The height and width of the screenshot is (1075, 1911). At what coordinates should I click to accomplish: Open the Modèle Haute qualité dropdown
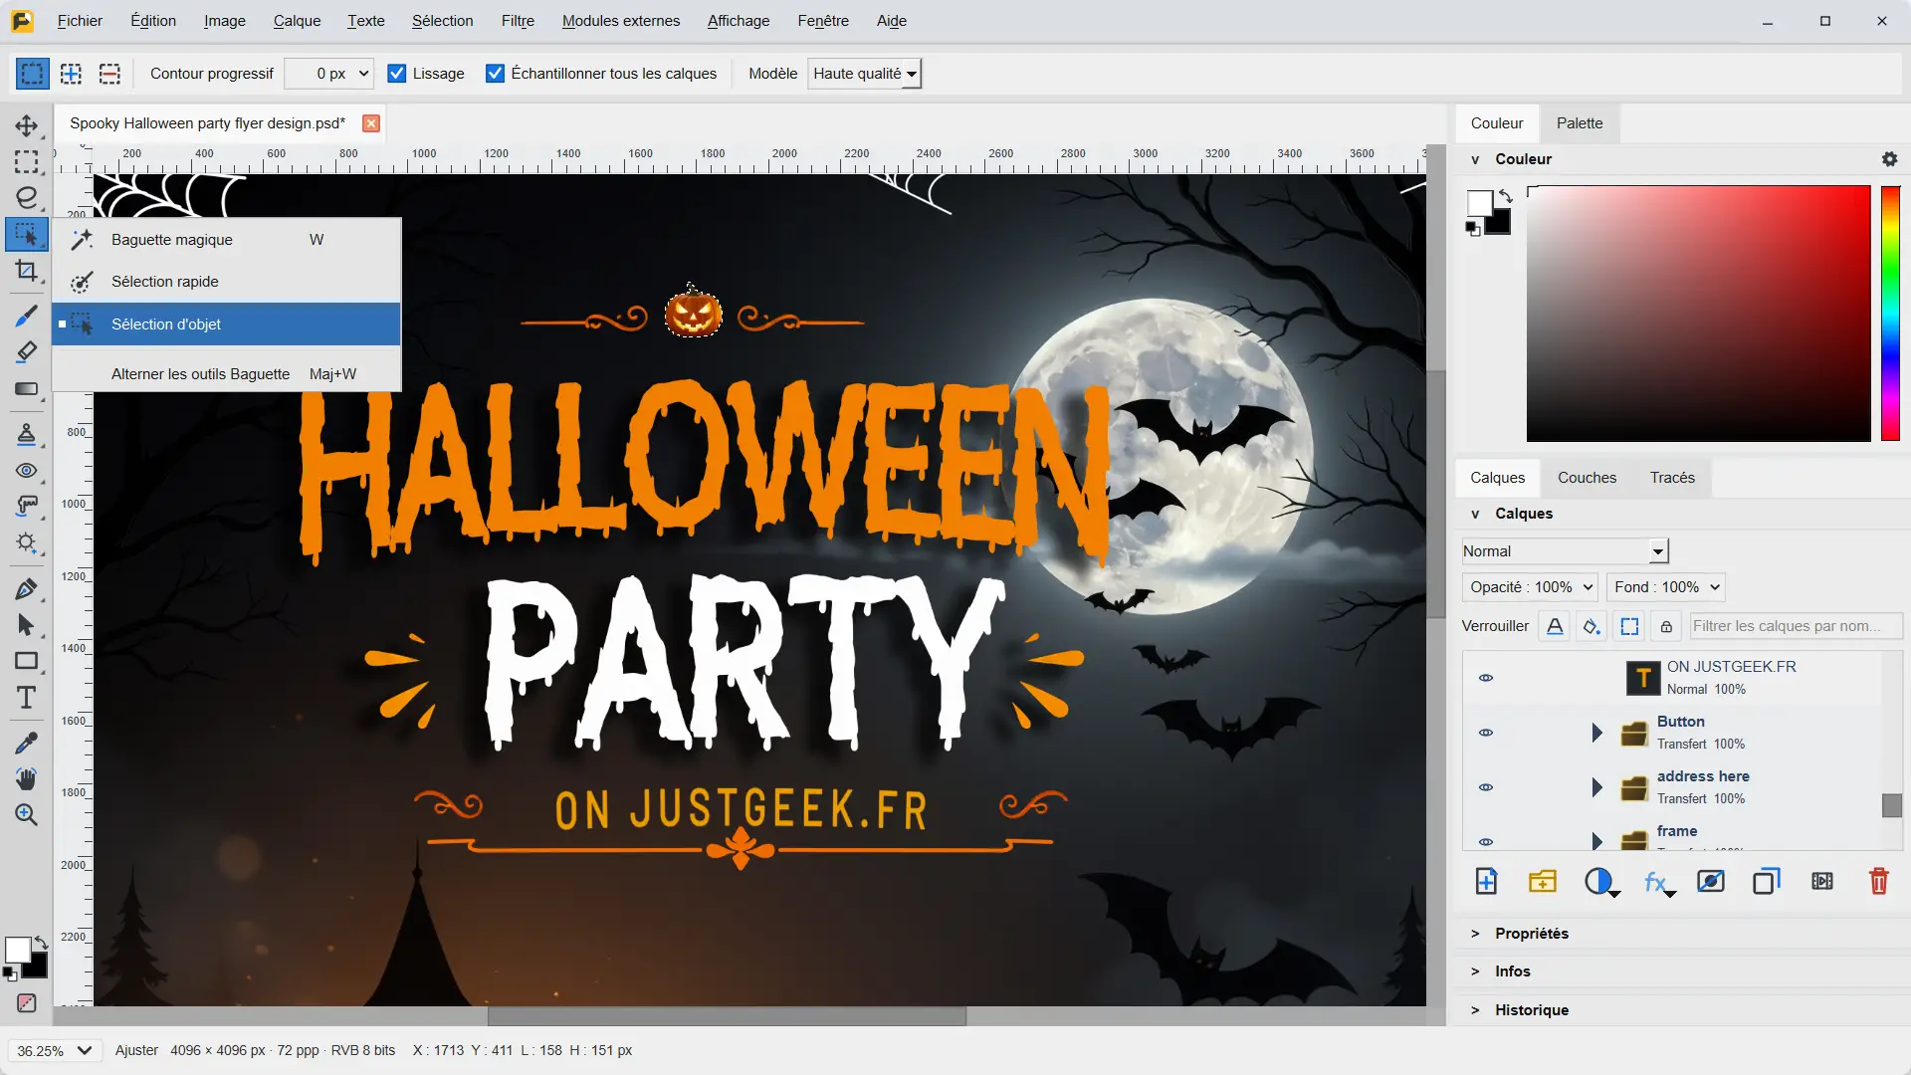click(x=864, y=74)
